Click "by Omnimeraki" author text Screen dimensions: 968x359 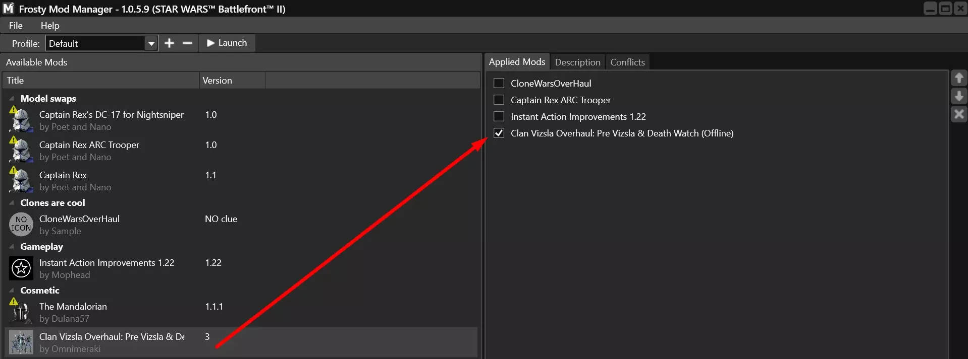[x=70, y=349]
